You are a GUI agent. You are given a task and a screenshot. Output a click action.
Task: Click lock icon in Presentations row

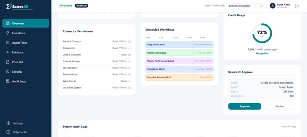pos(130,74)
